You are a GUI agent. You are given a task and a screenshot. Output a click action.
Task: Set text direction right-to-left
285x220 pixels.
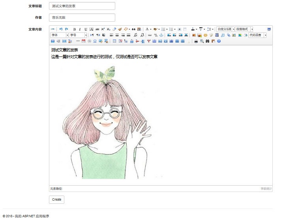click(x=98, y=35)
